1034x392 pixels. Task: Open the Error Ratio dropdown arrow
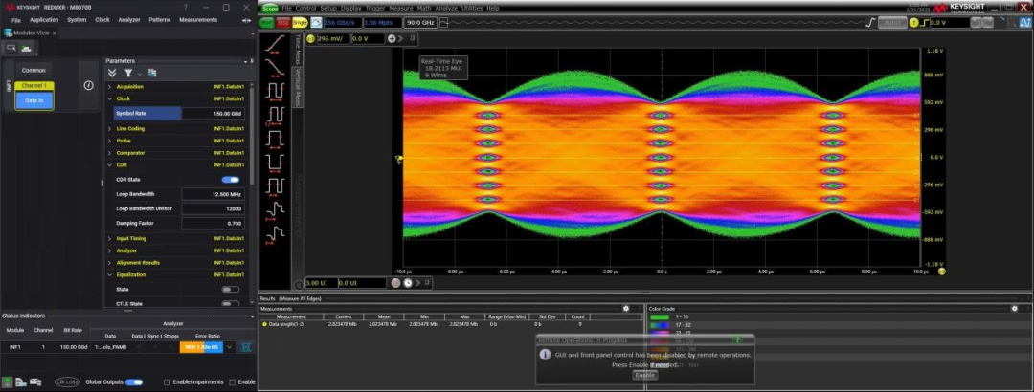230,346
